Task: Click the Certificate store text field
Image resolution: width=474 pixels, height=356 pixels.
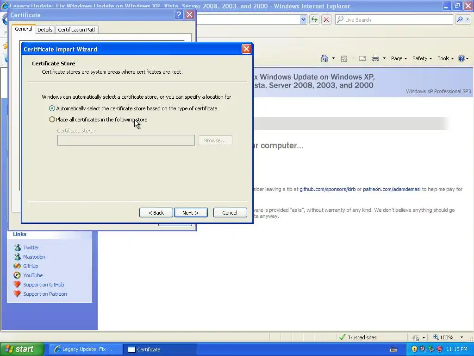Action: tap(126, 140)
